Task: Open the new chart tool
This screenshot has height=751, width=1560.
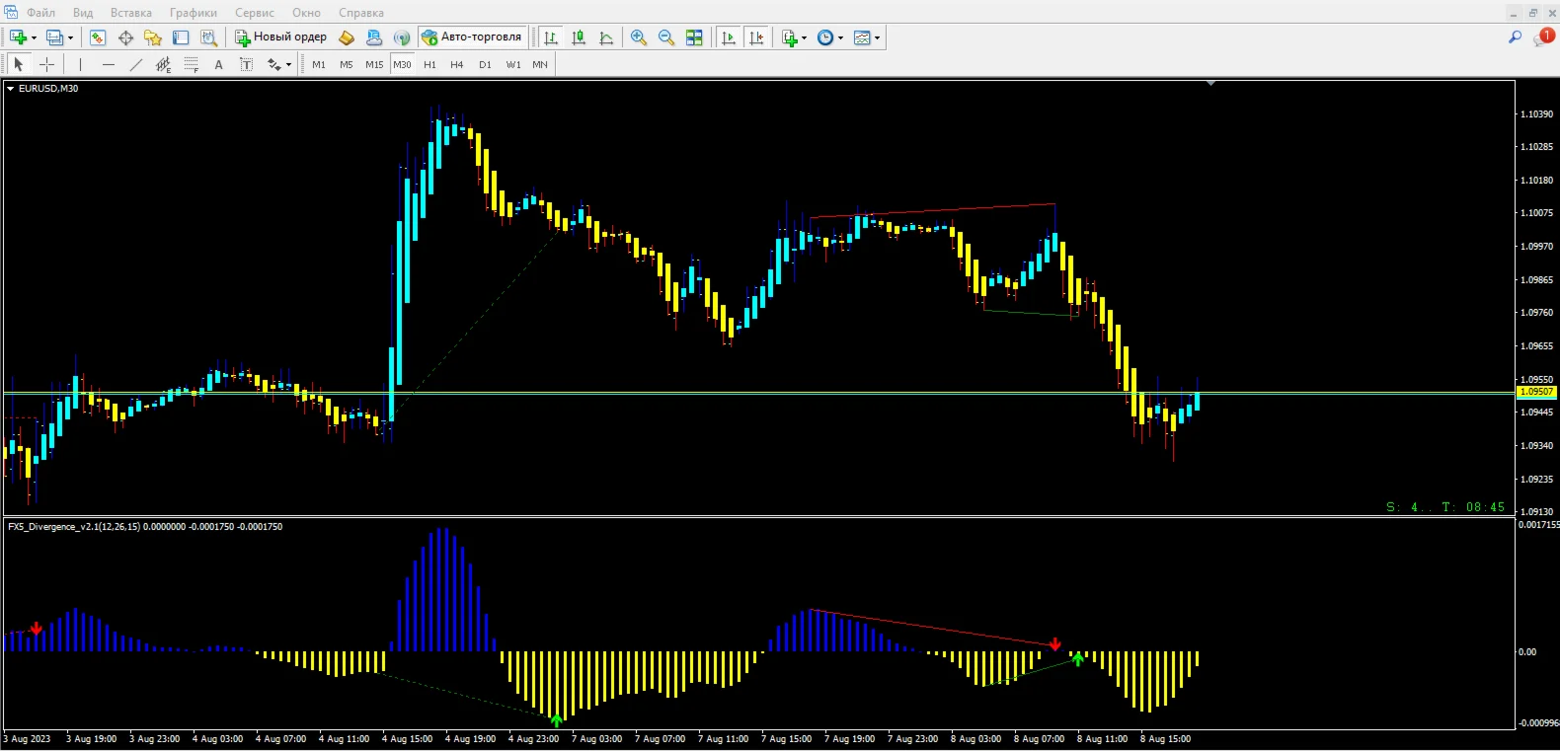Action: (18, 38)
